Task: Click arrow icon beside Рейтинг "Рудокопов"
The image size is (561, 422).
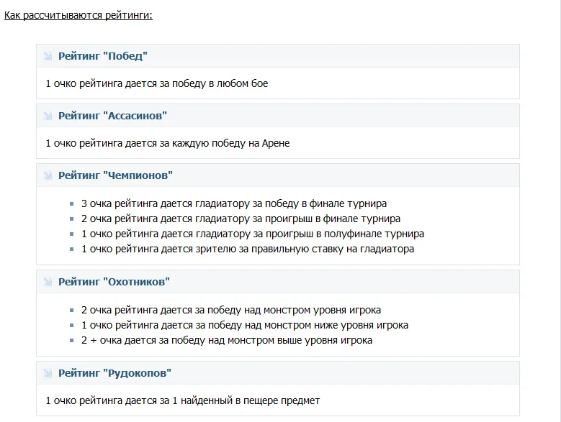Action: tap(48, 373)
